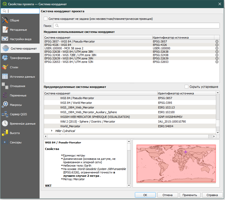Go to Настройки вида page
The width and height of the screenshot is (225, 200).
click(20, 39)
